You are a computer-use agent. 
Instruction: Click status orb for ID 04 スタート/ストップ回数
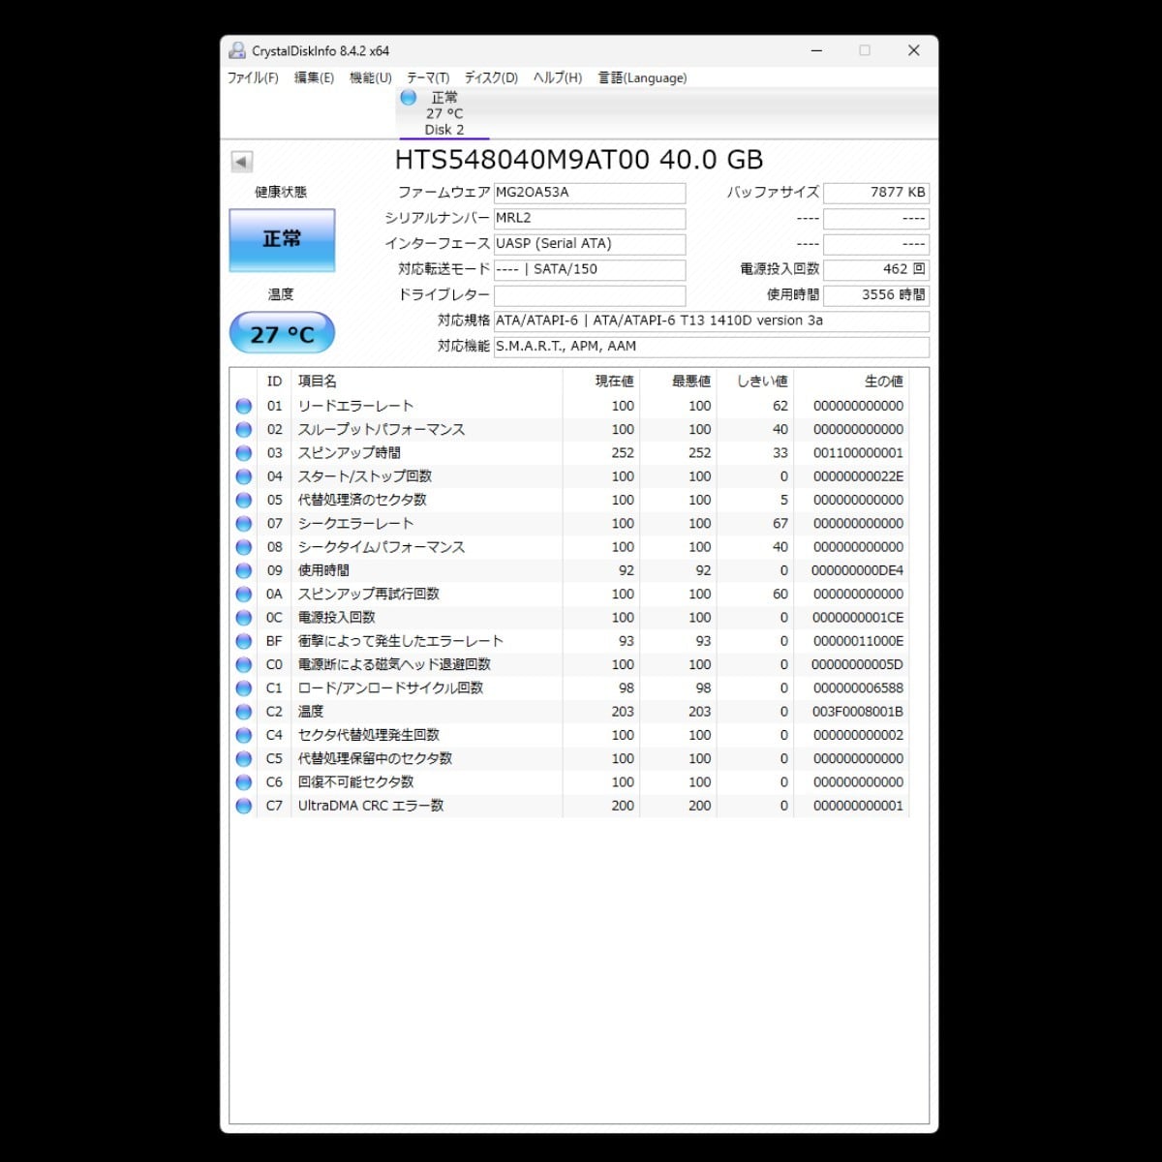[244, 476]
